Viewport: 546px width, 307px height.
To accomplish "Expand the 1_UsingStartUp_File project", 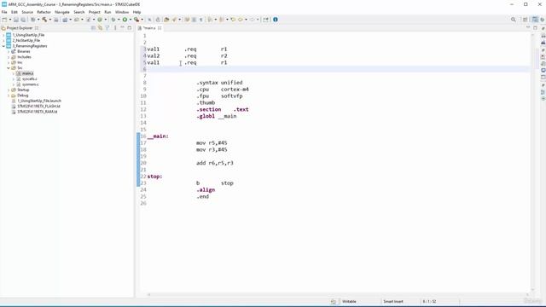I will click(x=3, y=35).
